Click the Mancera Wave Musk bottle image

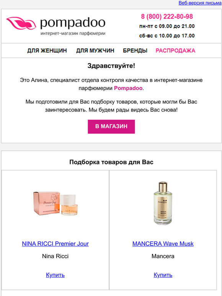click(x=163, y=203)
